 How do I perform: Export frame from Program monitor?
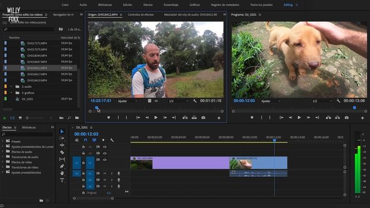tap(346, 117)
